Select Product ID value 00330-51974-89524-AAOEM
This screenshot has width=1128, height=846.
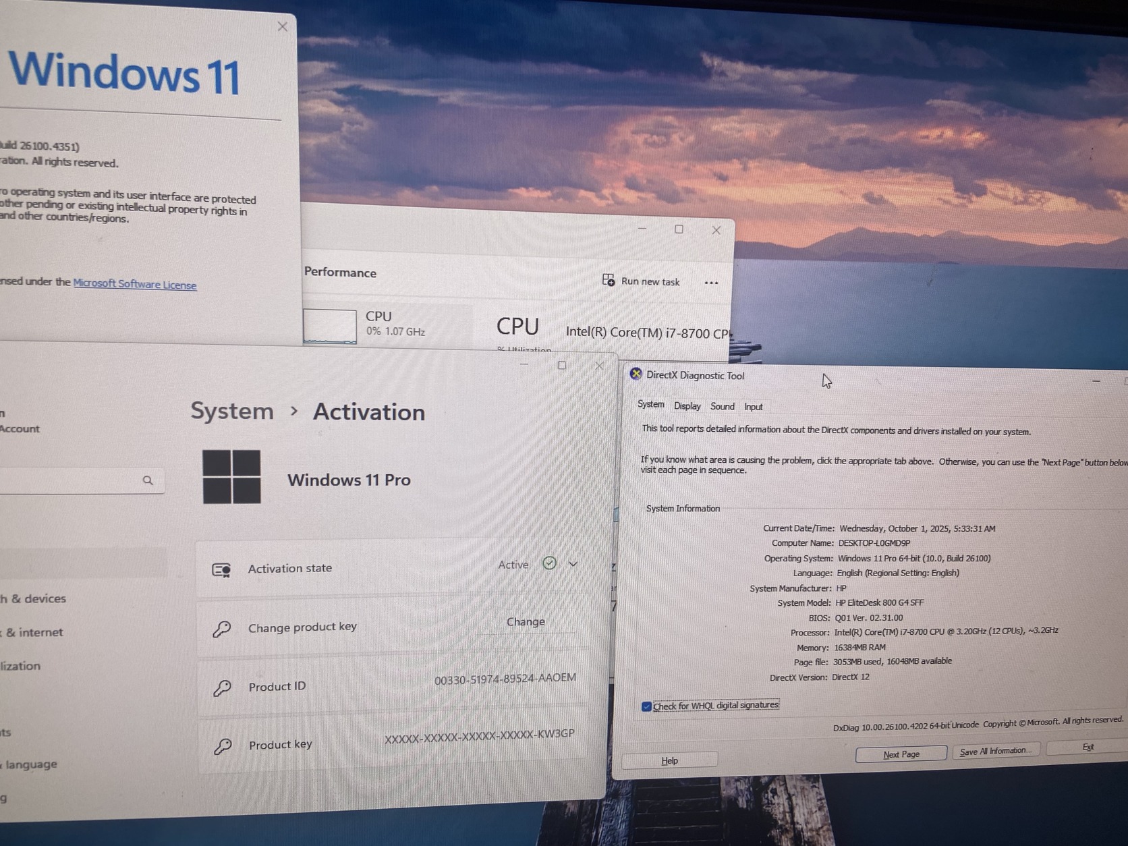tap(505, 679)
